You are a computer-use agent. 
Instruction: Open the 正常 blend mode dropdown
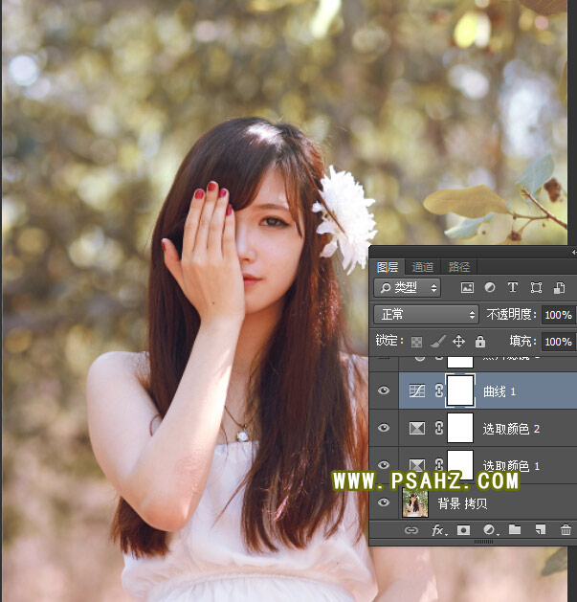coord(427,314)
